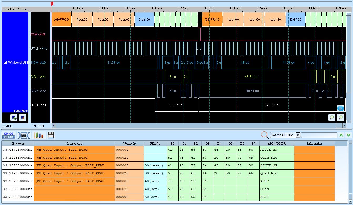Select the row with timestamp 33.067080000ms

(168, 150)
